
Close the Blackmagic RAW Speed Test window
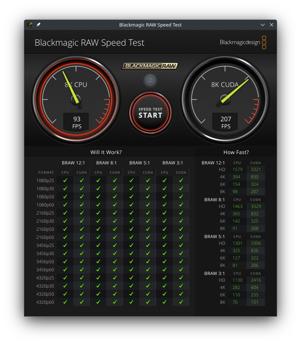272,25
